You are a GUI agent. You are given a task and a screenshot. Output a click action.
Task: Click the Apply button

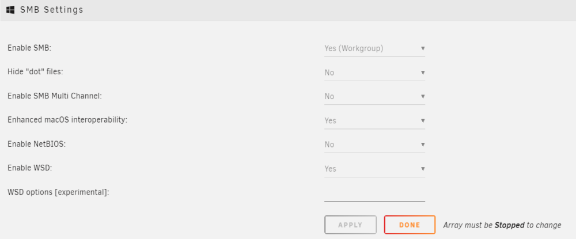click(350, 225)
